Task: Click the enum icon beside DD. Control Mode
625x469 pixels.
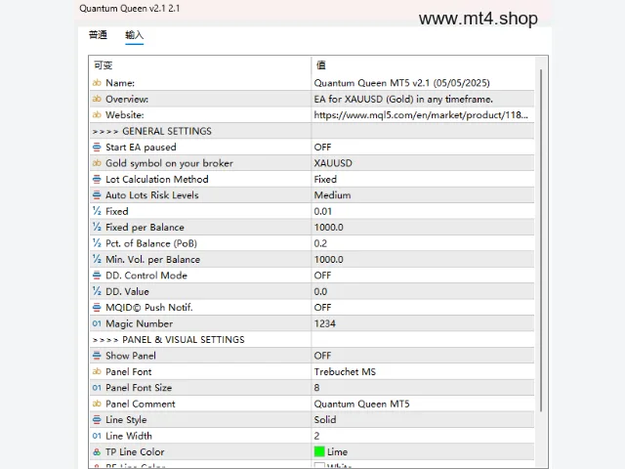Action: [x=97, y=276]
